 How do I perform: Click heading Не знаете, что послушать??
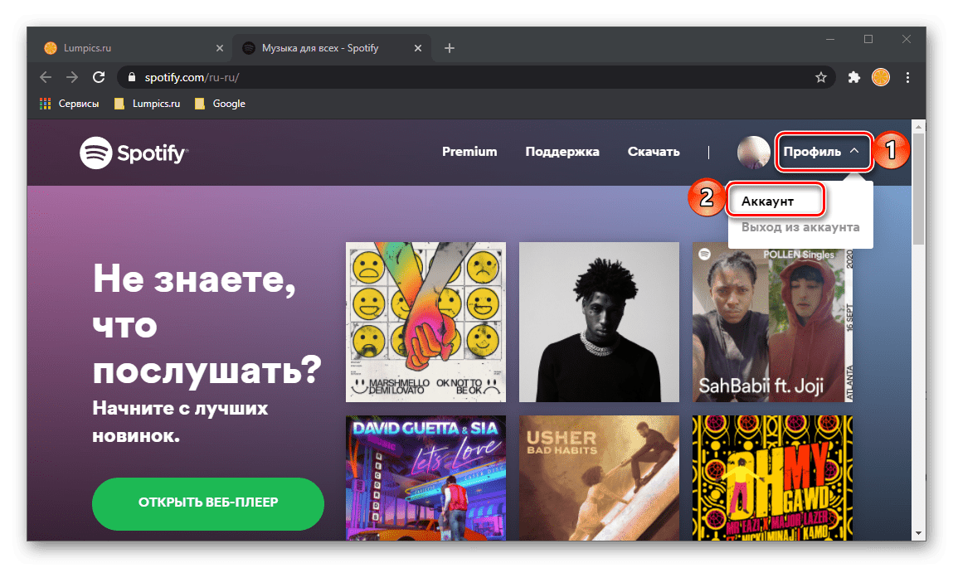pos(207,325)
